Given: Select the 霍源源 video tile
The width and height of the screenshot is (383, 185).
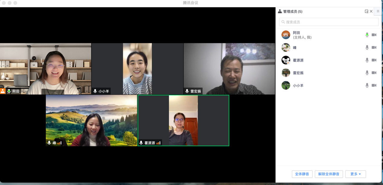Looking at the screenshot, I should click(183, 121).
